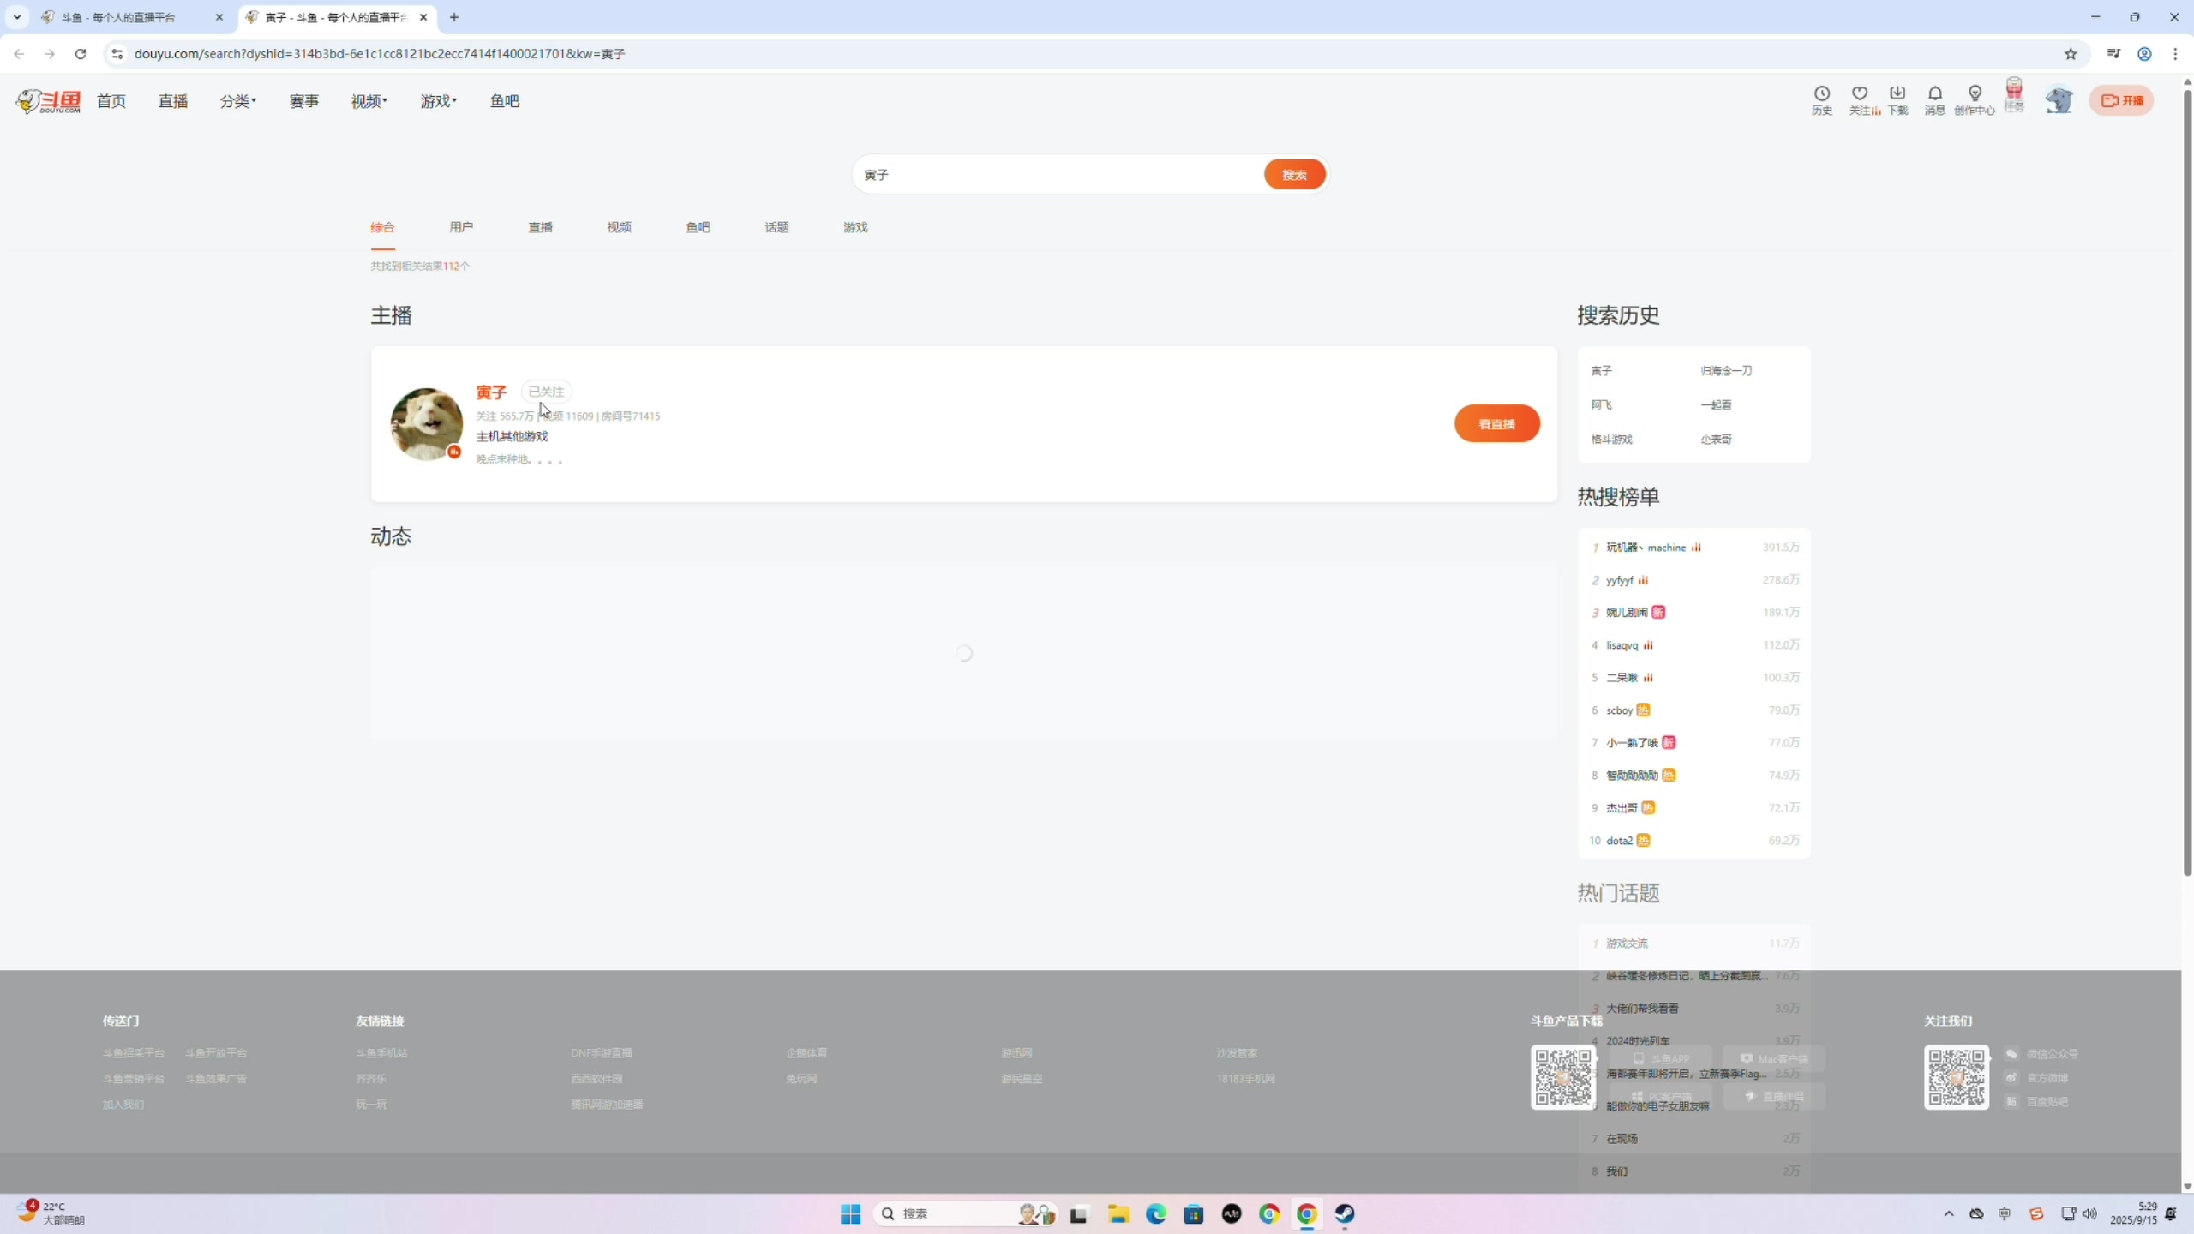Open the Chrome three-dot menu
The width and height of the screenshot is (2194, 1234).
click(2175, 54)
